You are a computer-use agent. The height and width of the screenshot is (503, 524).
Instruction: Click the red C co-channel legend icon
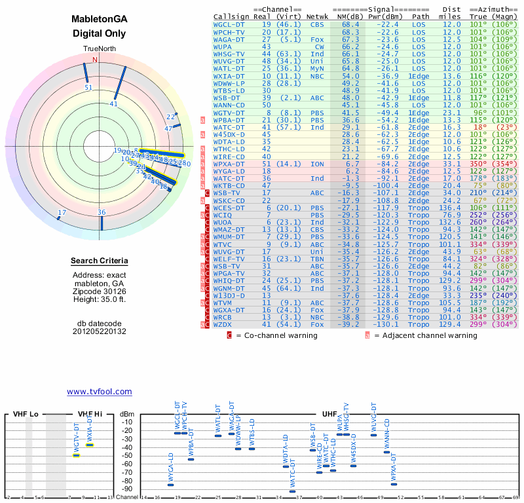[229, 335]
